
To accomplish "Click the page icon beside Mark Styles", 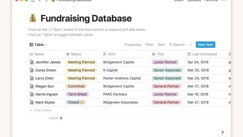I will [x=32, y=102].
